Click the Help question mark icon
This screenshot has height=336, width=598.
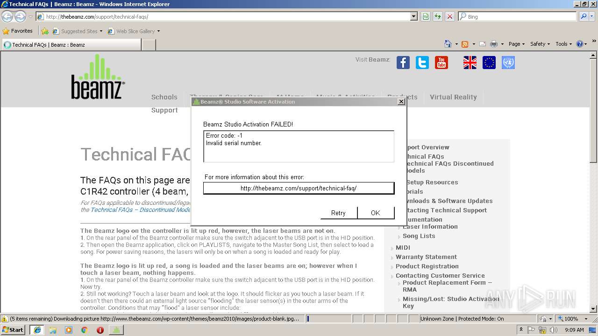(x=580, y=44)
